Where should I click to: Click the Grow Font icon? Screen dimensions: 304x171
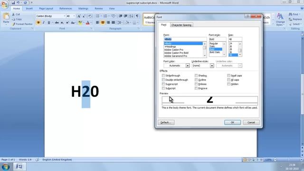coord(79,16)
